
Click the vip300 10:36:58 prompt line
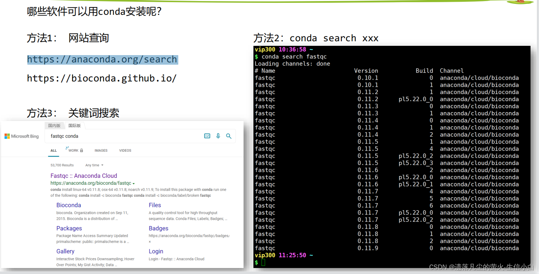click(x=284, y=49)
